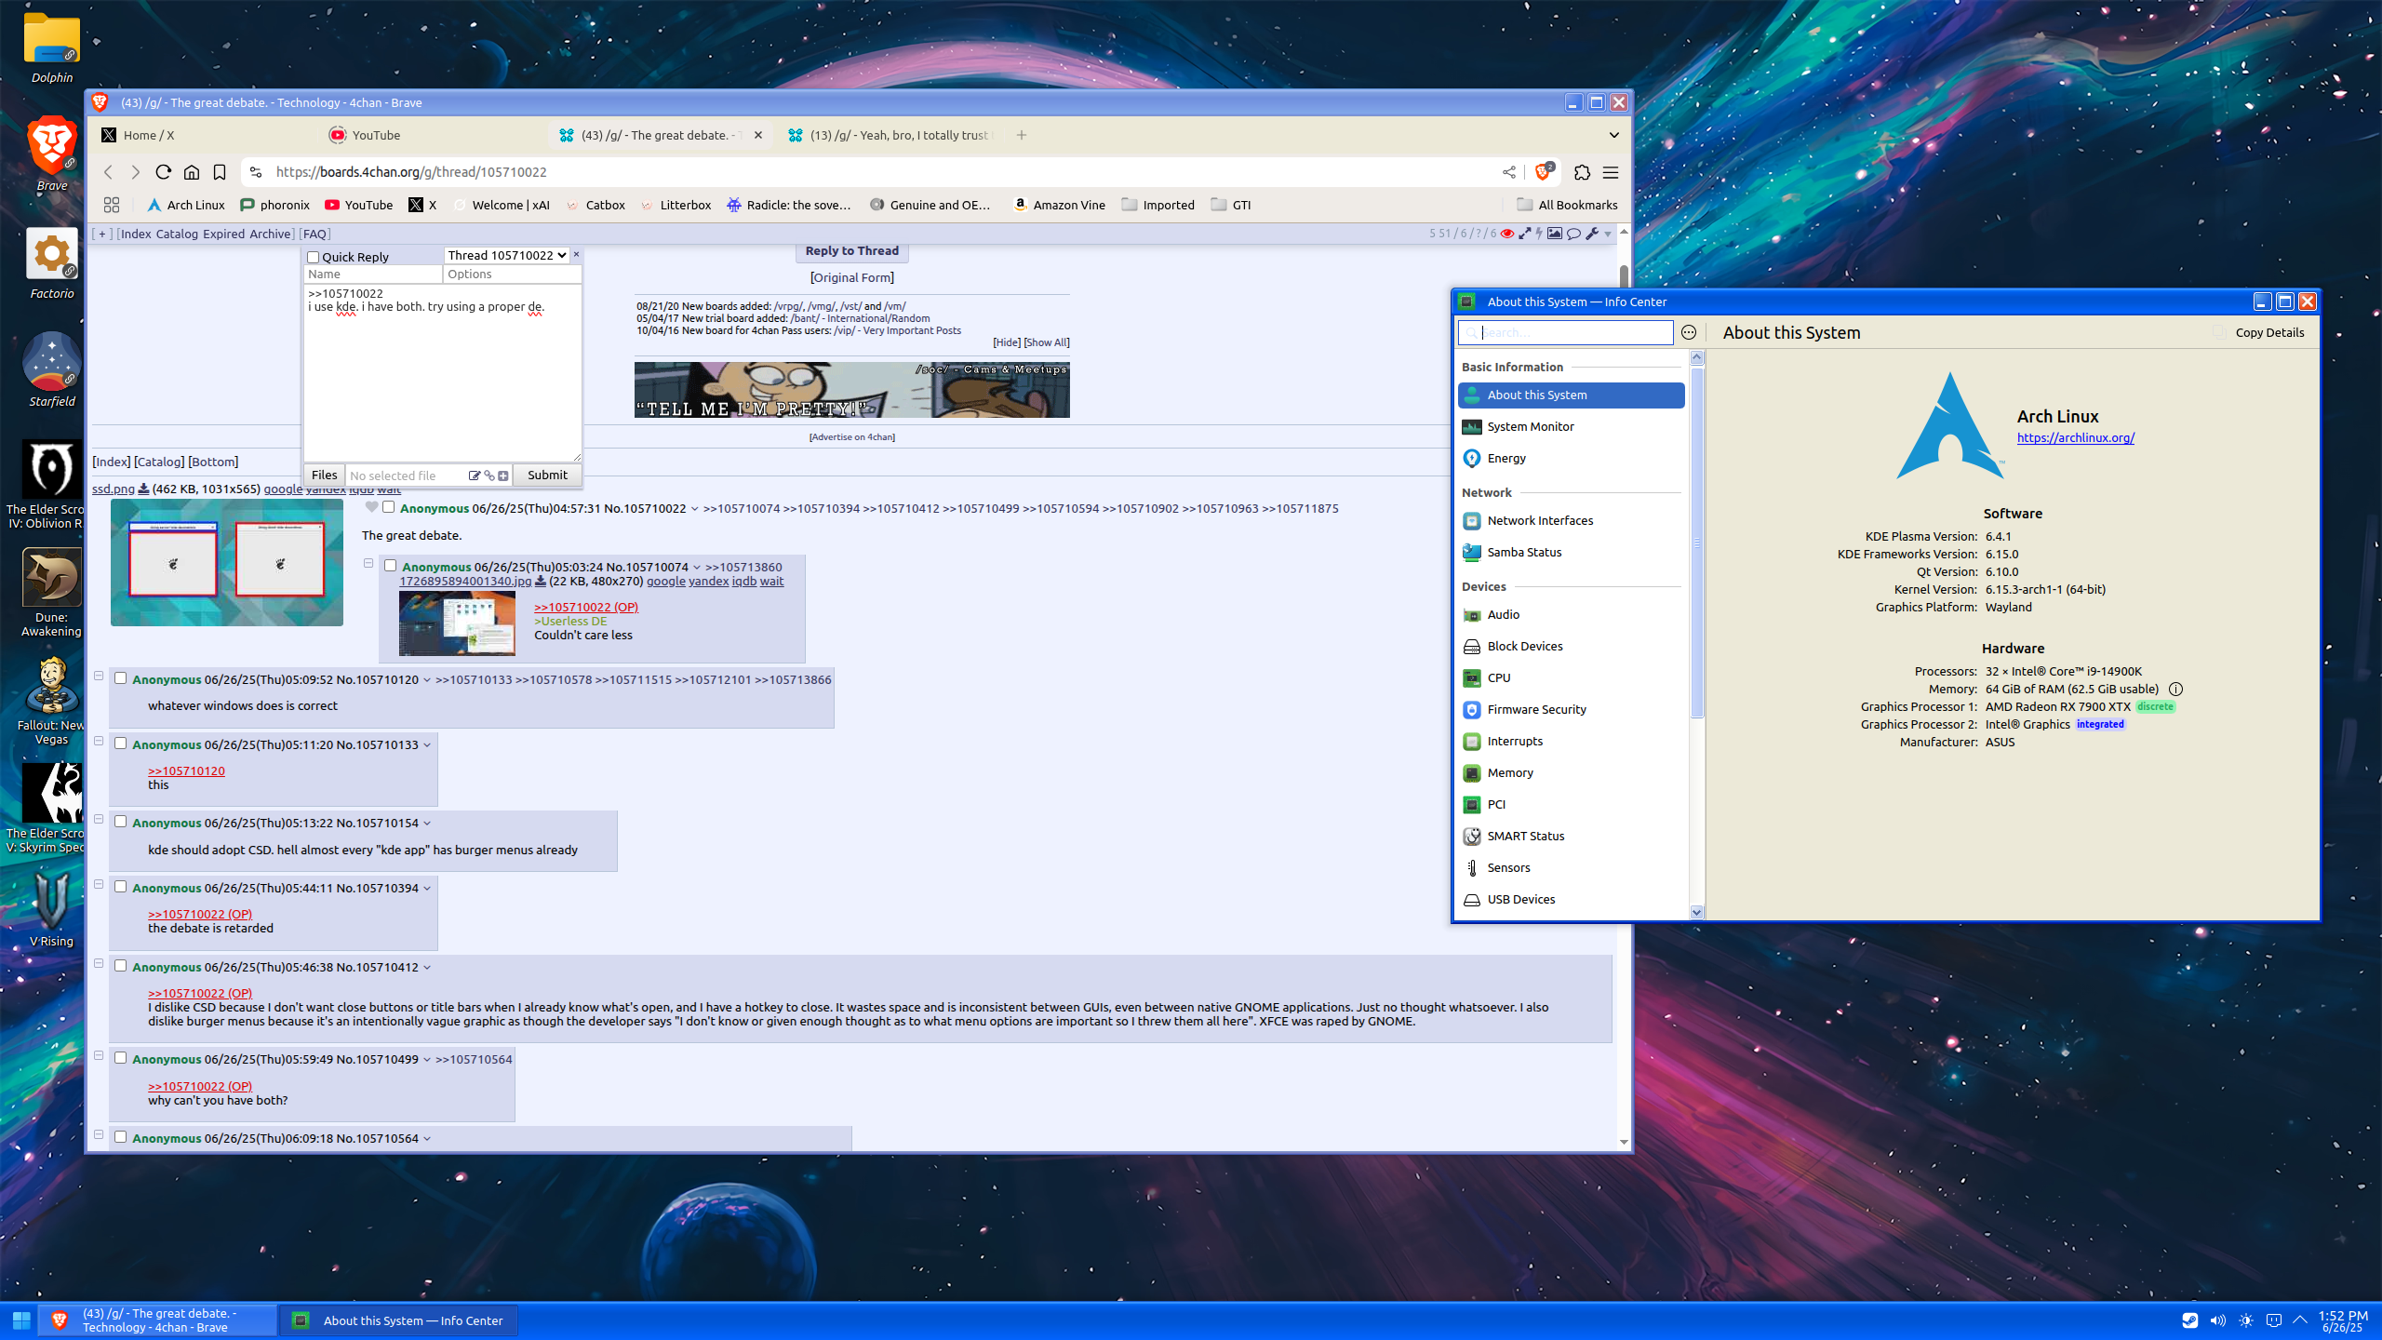2382x1340 pixels.
Task: Open post menu arrow for No.105710022
Action: click(x=694, y=509)
